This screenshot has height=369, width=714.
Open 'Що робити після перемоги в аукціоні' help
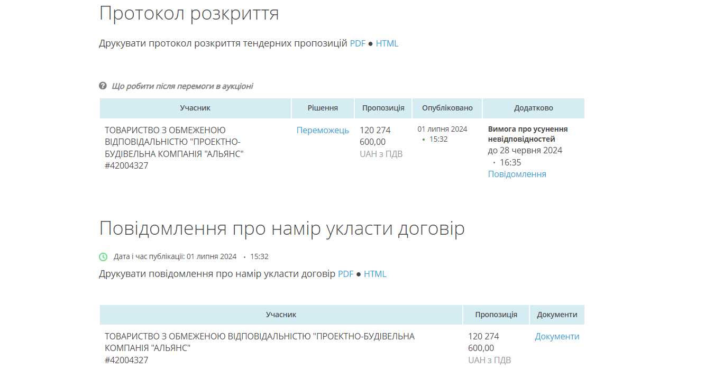pos(182,86)
